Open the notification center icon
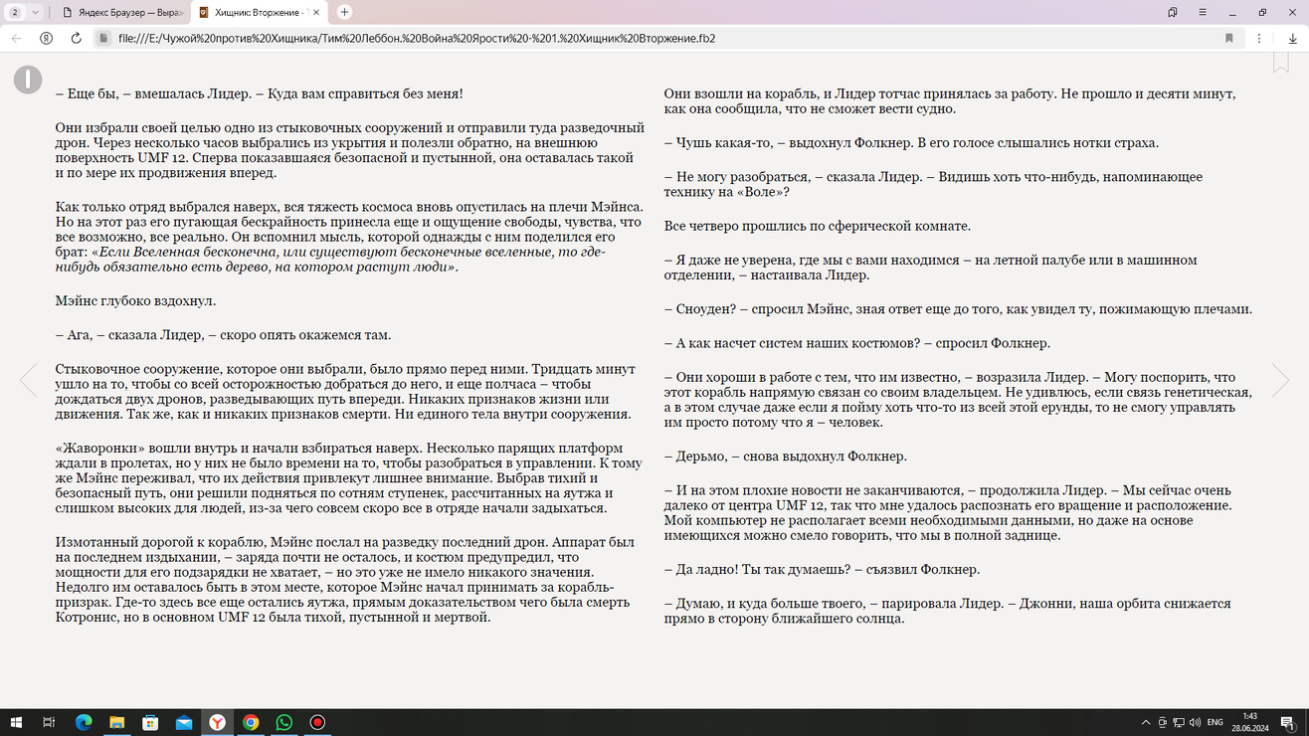The image size is (1309, 736). coord(1288,722)
